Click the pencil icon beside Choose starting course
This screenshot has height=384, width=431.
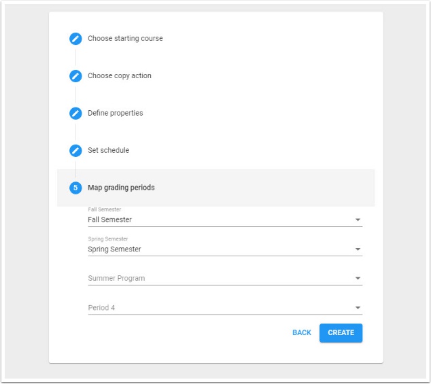pyautogui.click(x=75, y=39)
